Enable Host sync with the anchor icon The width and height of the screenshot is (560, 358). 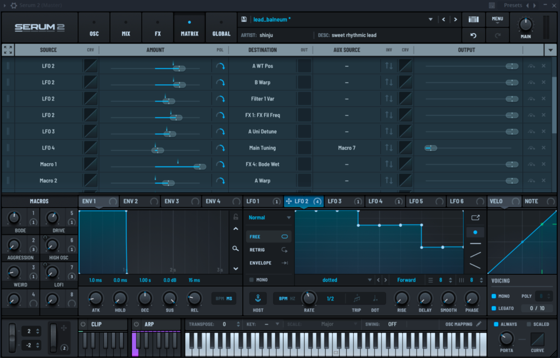(x=258, y=298)
